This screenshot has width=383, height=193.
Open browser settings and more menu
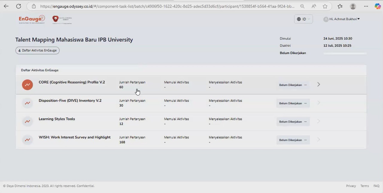(x=366, y=6)
